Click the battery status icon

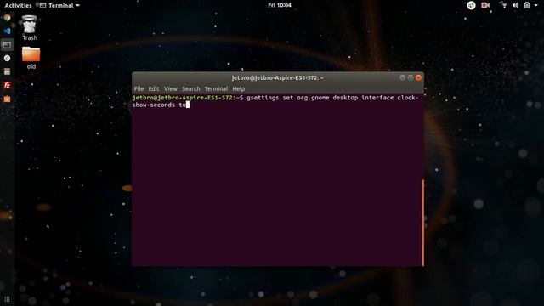click(527, 5)
